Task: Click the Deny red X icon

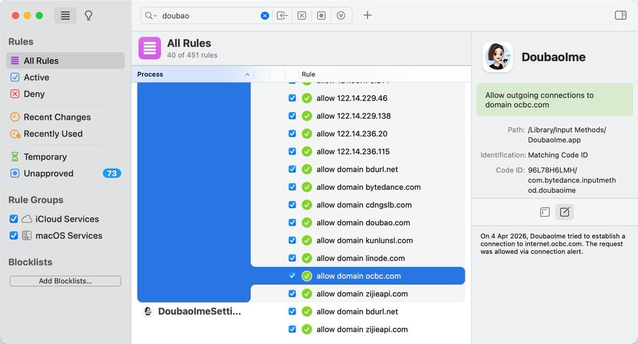Action: point(15,94)
